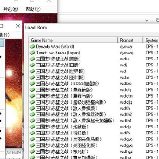Select 三国志II赤壁之战（粉红版）

click(62, 133)
